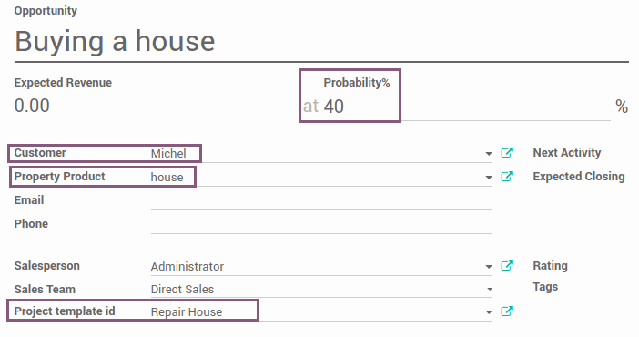Edit the opportunity title Buying a house
Screen dimensions: 639x337
click(x=115, y=42)
